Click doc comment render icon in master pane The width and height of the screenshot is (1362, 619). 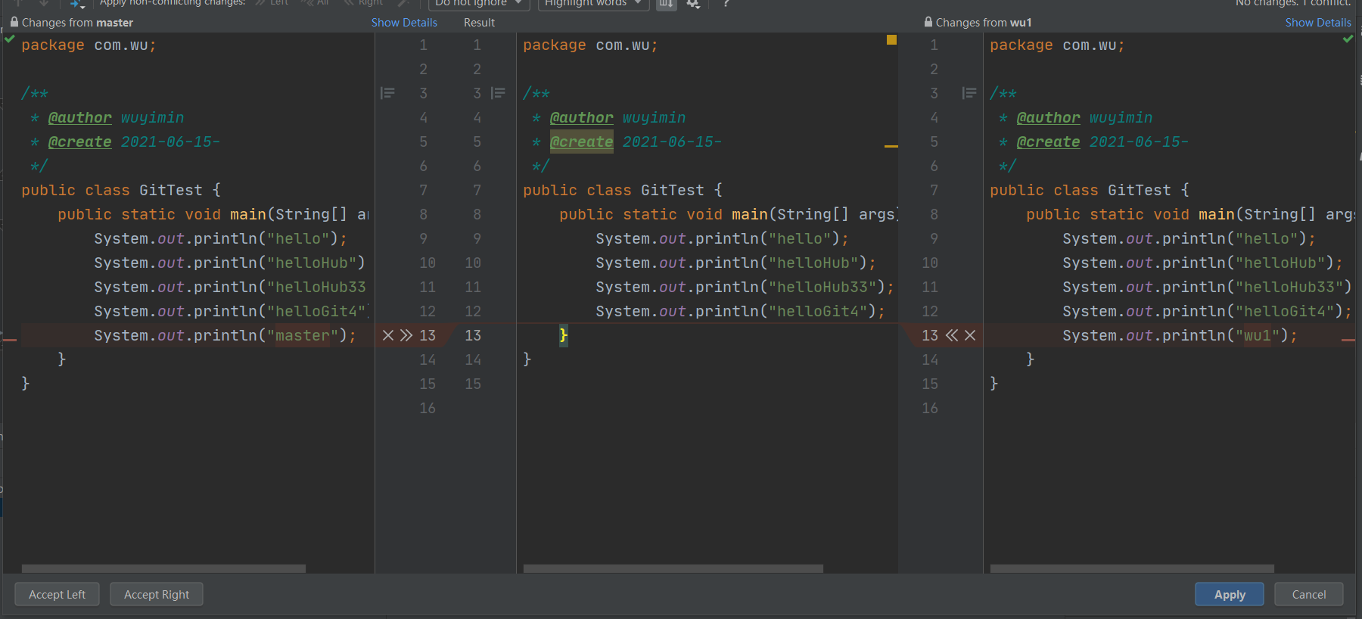pyautogui.click(x=387, y=93)
